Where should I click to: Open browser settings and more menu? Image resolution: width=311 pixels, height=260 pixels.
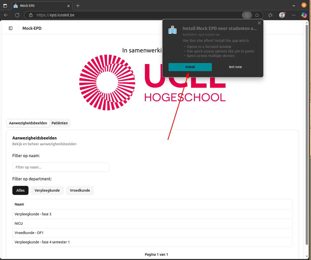293,15
